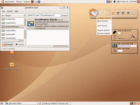Click the System/Disk folder icon
The width and height of the screenshot is (140, 105).
[x=3, y=23]
